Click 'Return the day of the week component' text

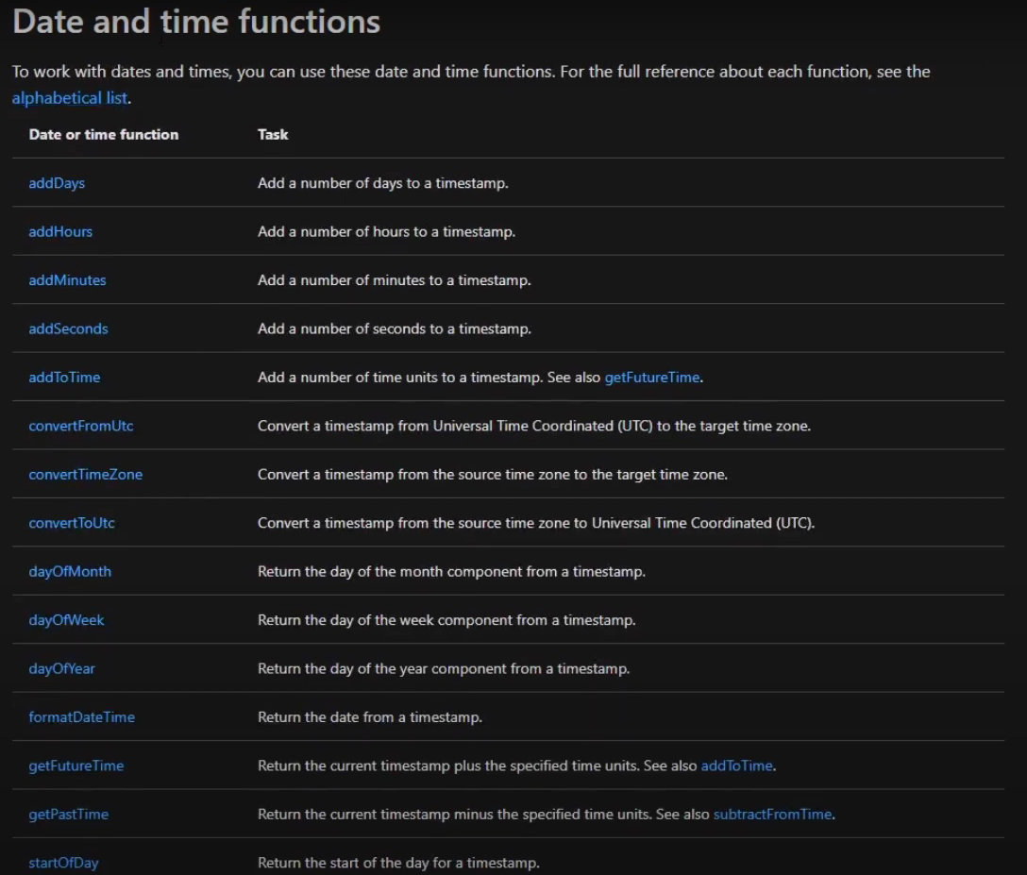385,620
